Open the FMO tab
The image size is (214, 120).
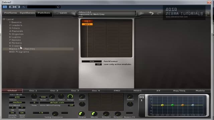(117, 91)
